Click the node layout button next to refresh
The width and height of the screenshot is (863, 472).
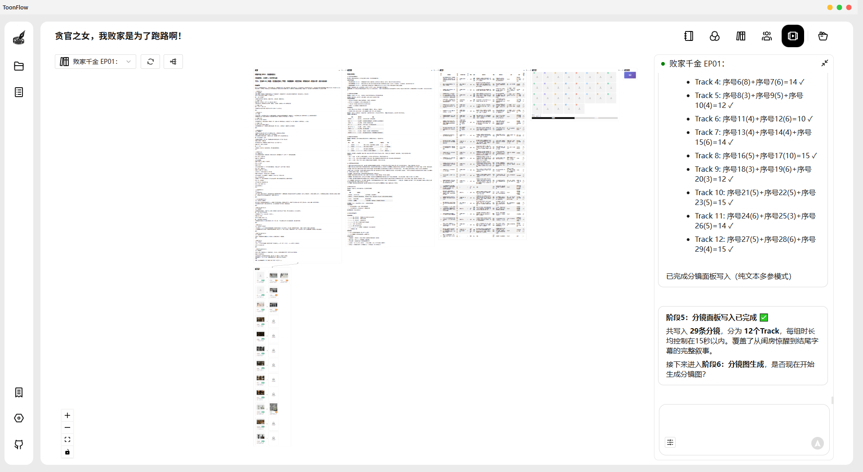coord(173,62)
